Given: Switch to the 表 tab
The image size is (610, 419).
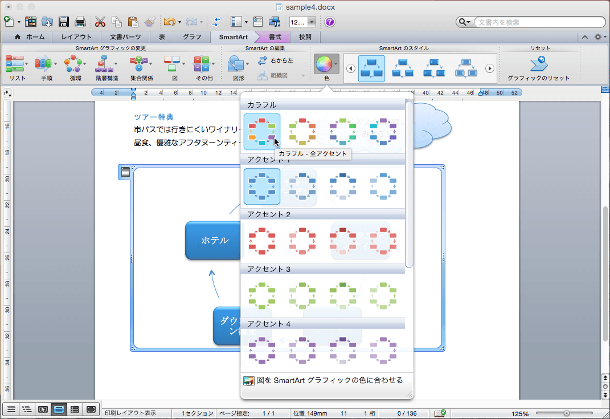Looking at the screenshot, I should 162,37.
